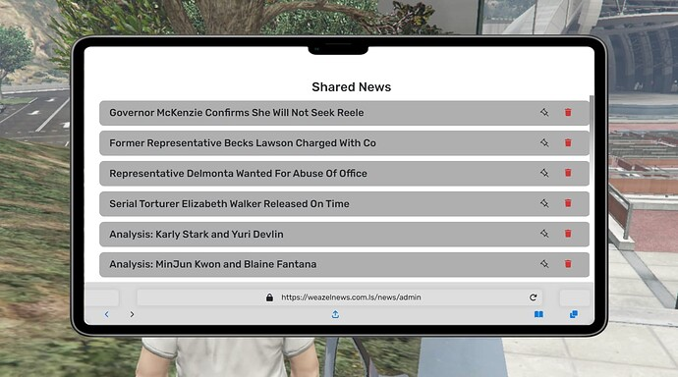Pin the Elizabeth Walker article
Viewport: 678px width, 377px height.
pyautogui.click(x=544, y=203)
